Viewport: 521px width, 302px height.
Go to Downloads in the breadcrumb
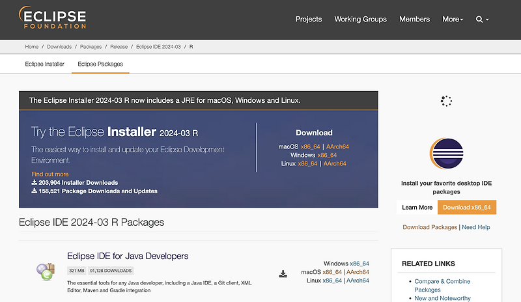tap(59, 48)
